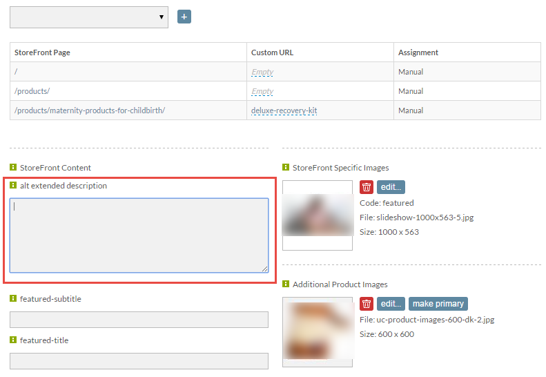This screenshot has height=377, width=546.
Task: Open the slideshow-1000x563-5.jpg thumbnail
Action: point(318,215)
